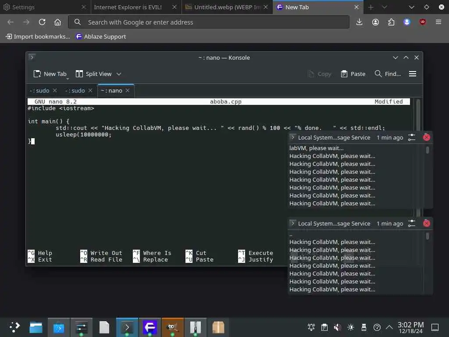Viewport: 449px width, 337px height.
Task: Click Konsole window icon in title bar
Action: [x=32, y=57]
